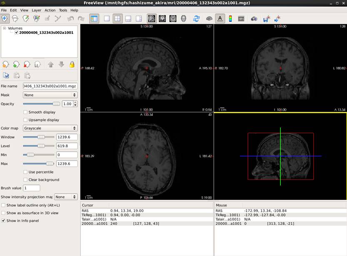This screenshot has height=256, width=347.
Task: Switch to 3D head view
Action: [x=184, y=19]
